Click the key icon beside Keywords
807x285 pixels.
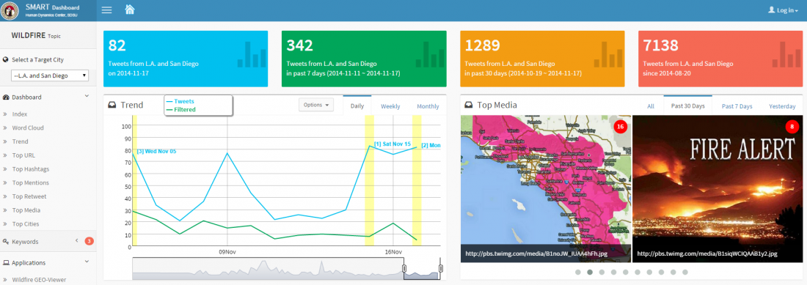click(6, 241)
